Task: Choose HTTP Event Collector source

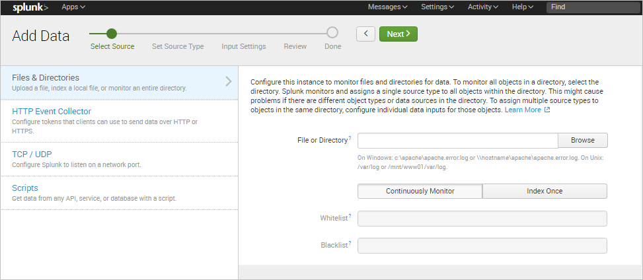Action: (x=52, y=112)
